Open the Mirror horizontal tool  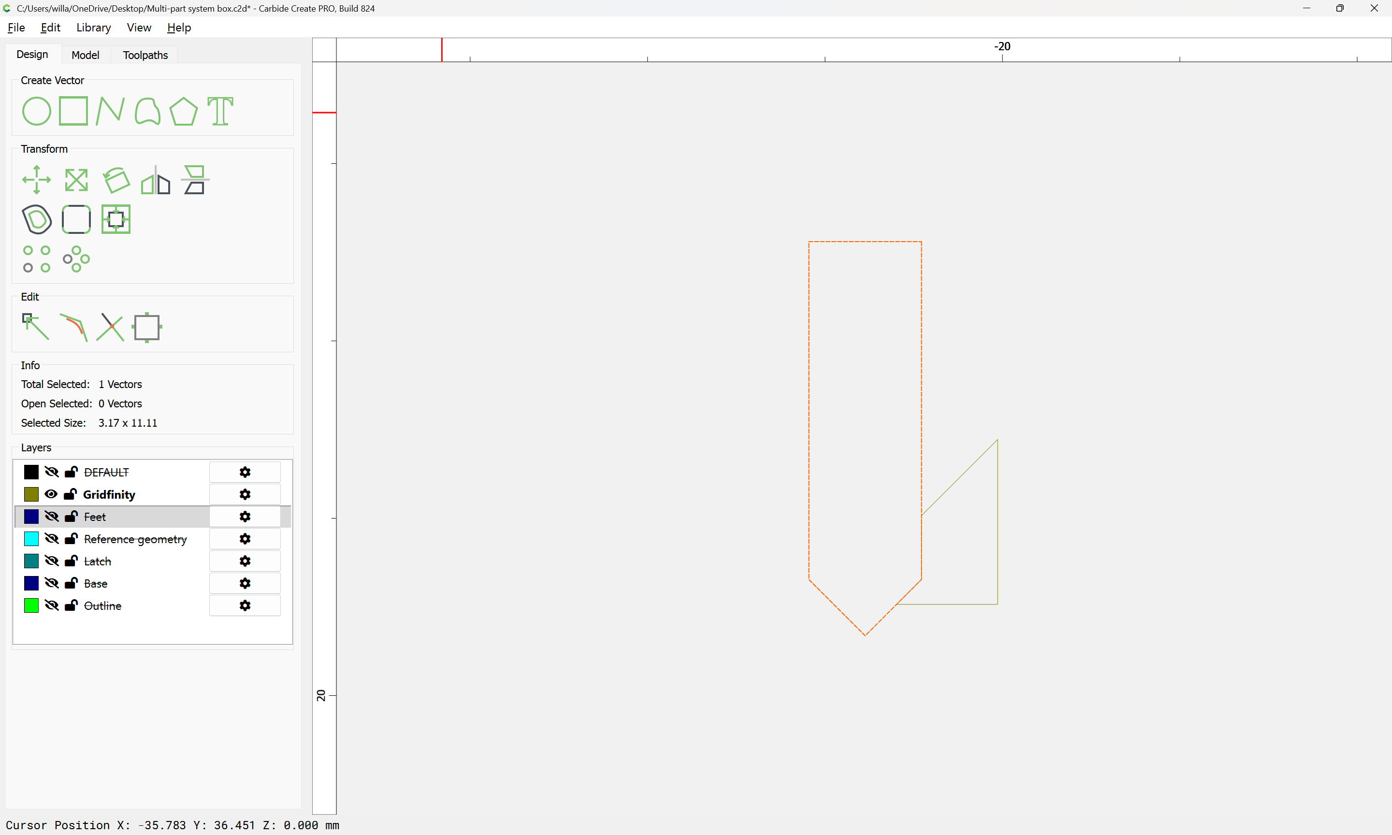click(x=155, y=180)
